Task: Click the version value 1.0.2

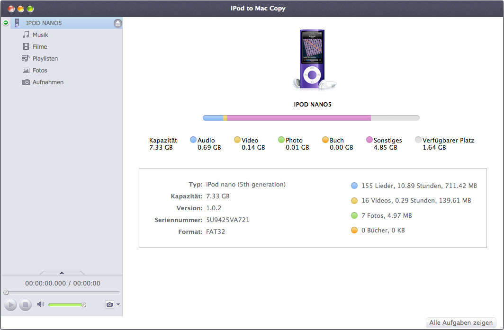Action: [214, 208]
